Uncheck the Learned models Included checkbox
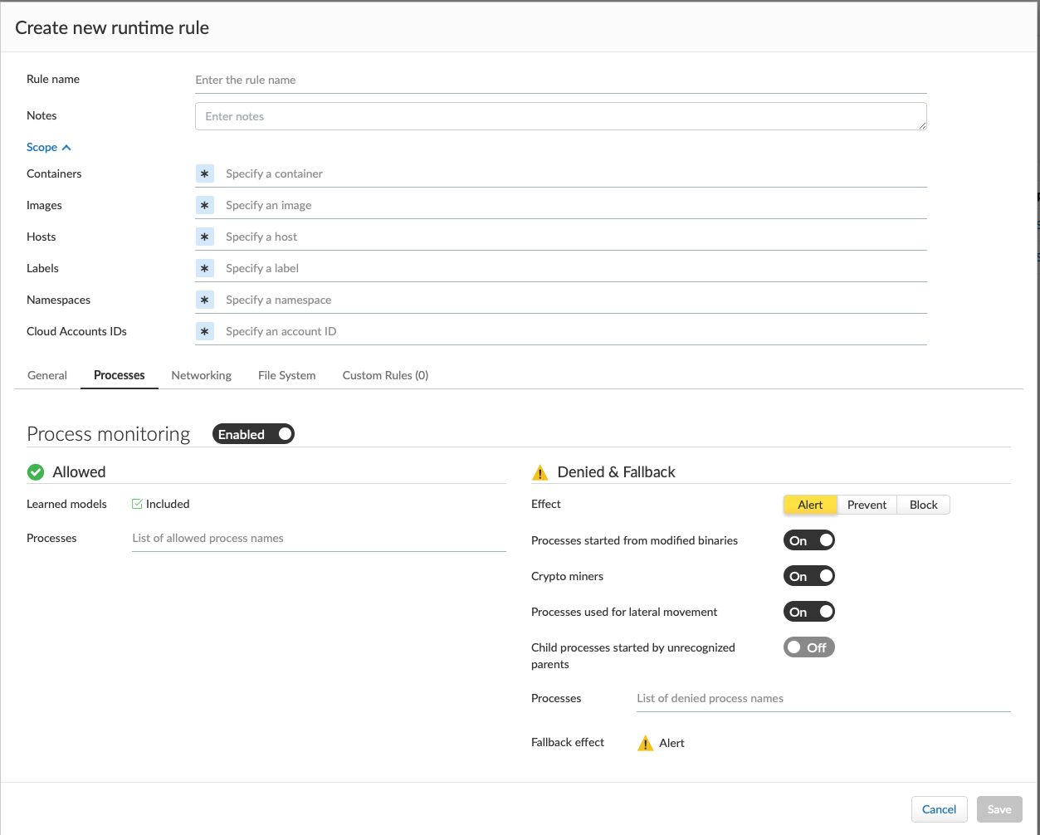This screenshot has height=835, width=1040. (138, 504)
